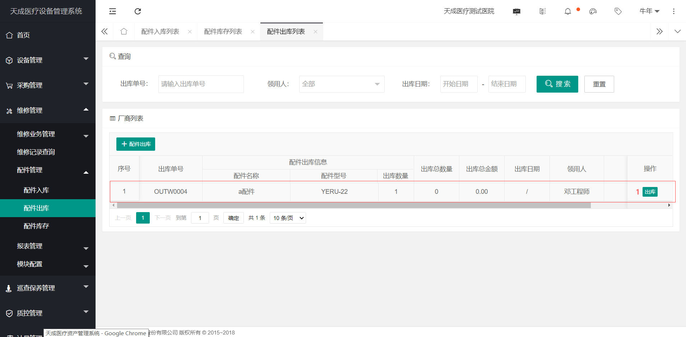The image size is (686, 337).
Task: Click the scrollbar left arrow
Action: [113, 205]
